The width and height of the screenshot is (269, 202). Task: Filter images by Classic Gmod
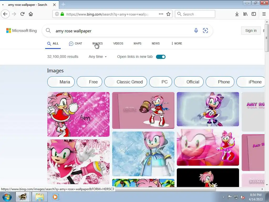[x=126, y=82]
